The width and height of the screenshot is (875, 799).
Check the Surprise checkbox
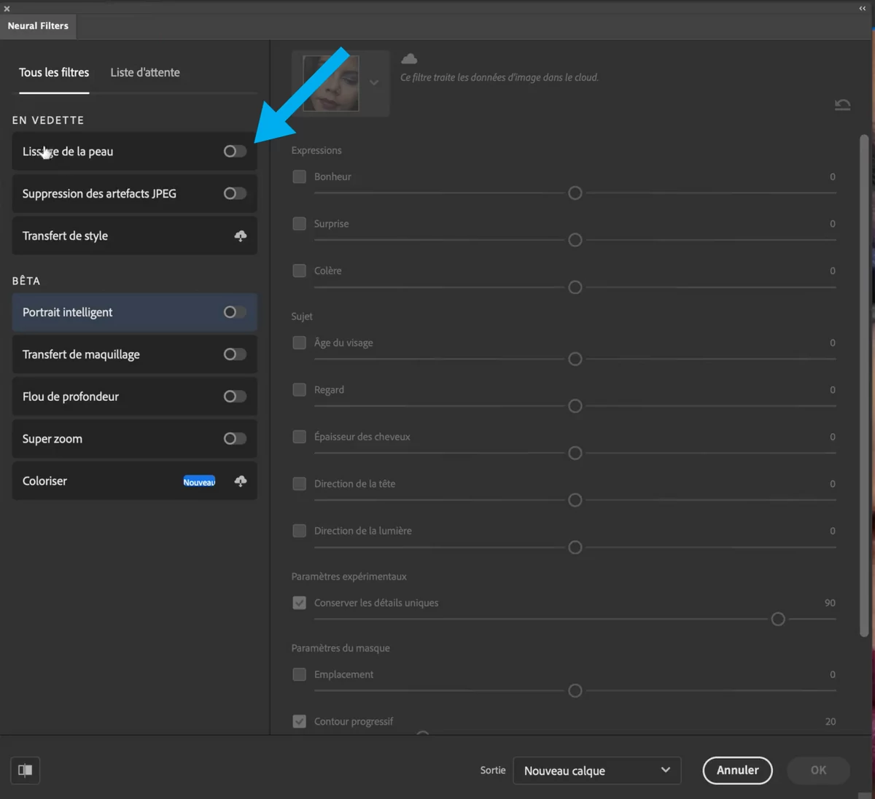coord(299,224)
